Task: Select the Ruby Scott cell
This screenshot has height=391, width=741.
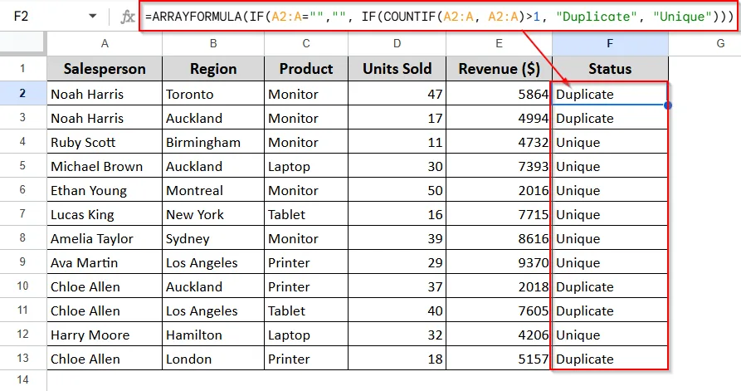Action: coord(105,142)
